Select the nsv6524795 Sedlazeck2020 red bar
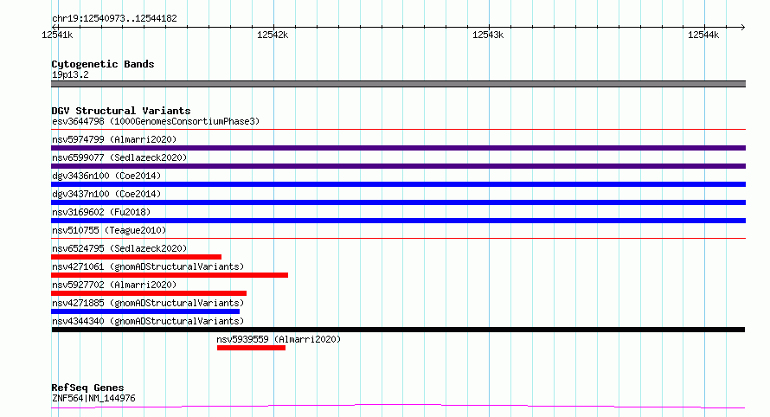The width and height of the screenshot is (770, 417). coord(136,257)
